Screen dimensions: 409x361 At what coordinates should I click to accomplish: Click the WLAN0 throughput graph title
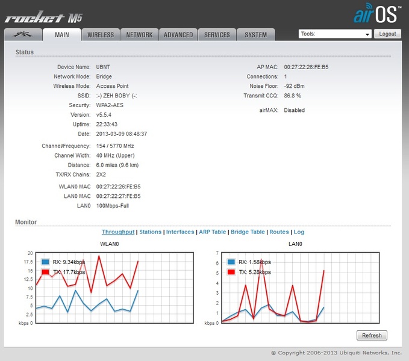pyautogui.click(x=109, y=244)
